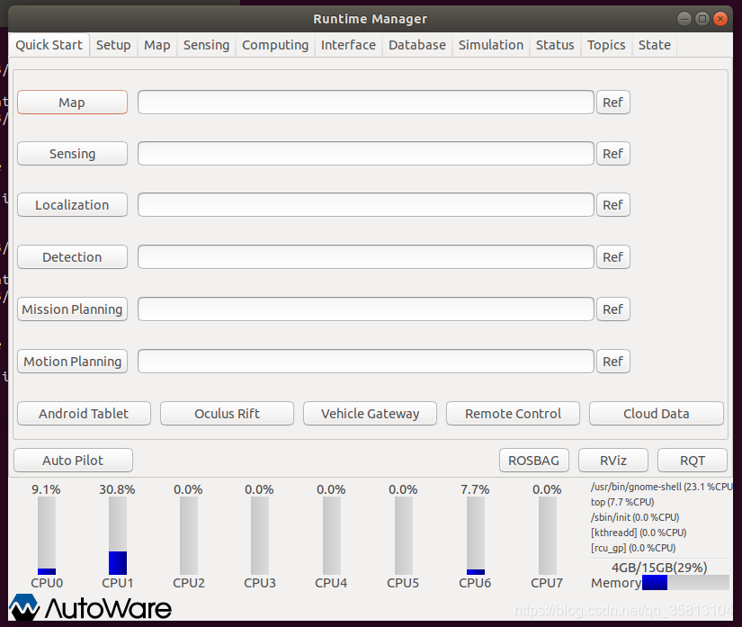Screen dimensions: 742x627
Task: Select the Quick Start tab
Action: pyautogui.click(x=49, y=45)
